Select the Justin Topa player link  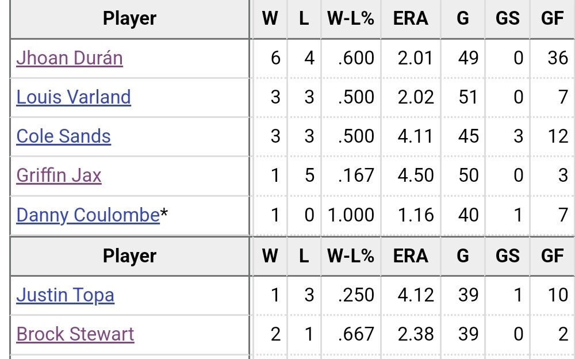pyautogui.click(x=65, y=295)
